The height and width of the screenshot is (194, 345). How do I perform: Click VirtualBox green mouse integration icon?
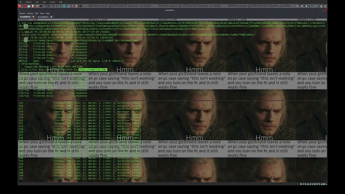tap(322, 184)
